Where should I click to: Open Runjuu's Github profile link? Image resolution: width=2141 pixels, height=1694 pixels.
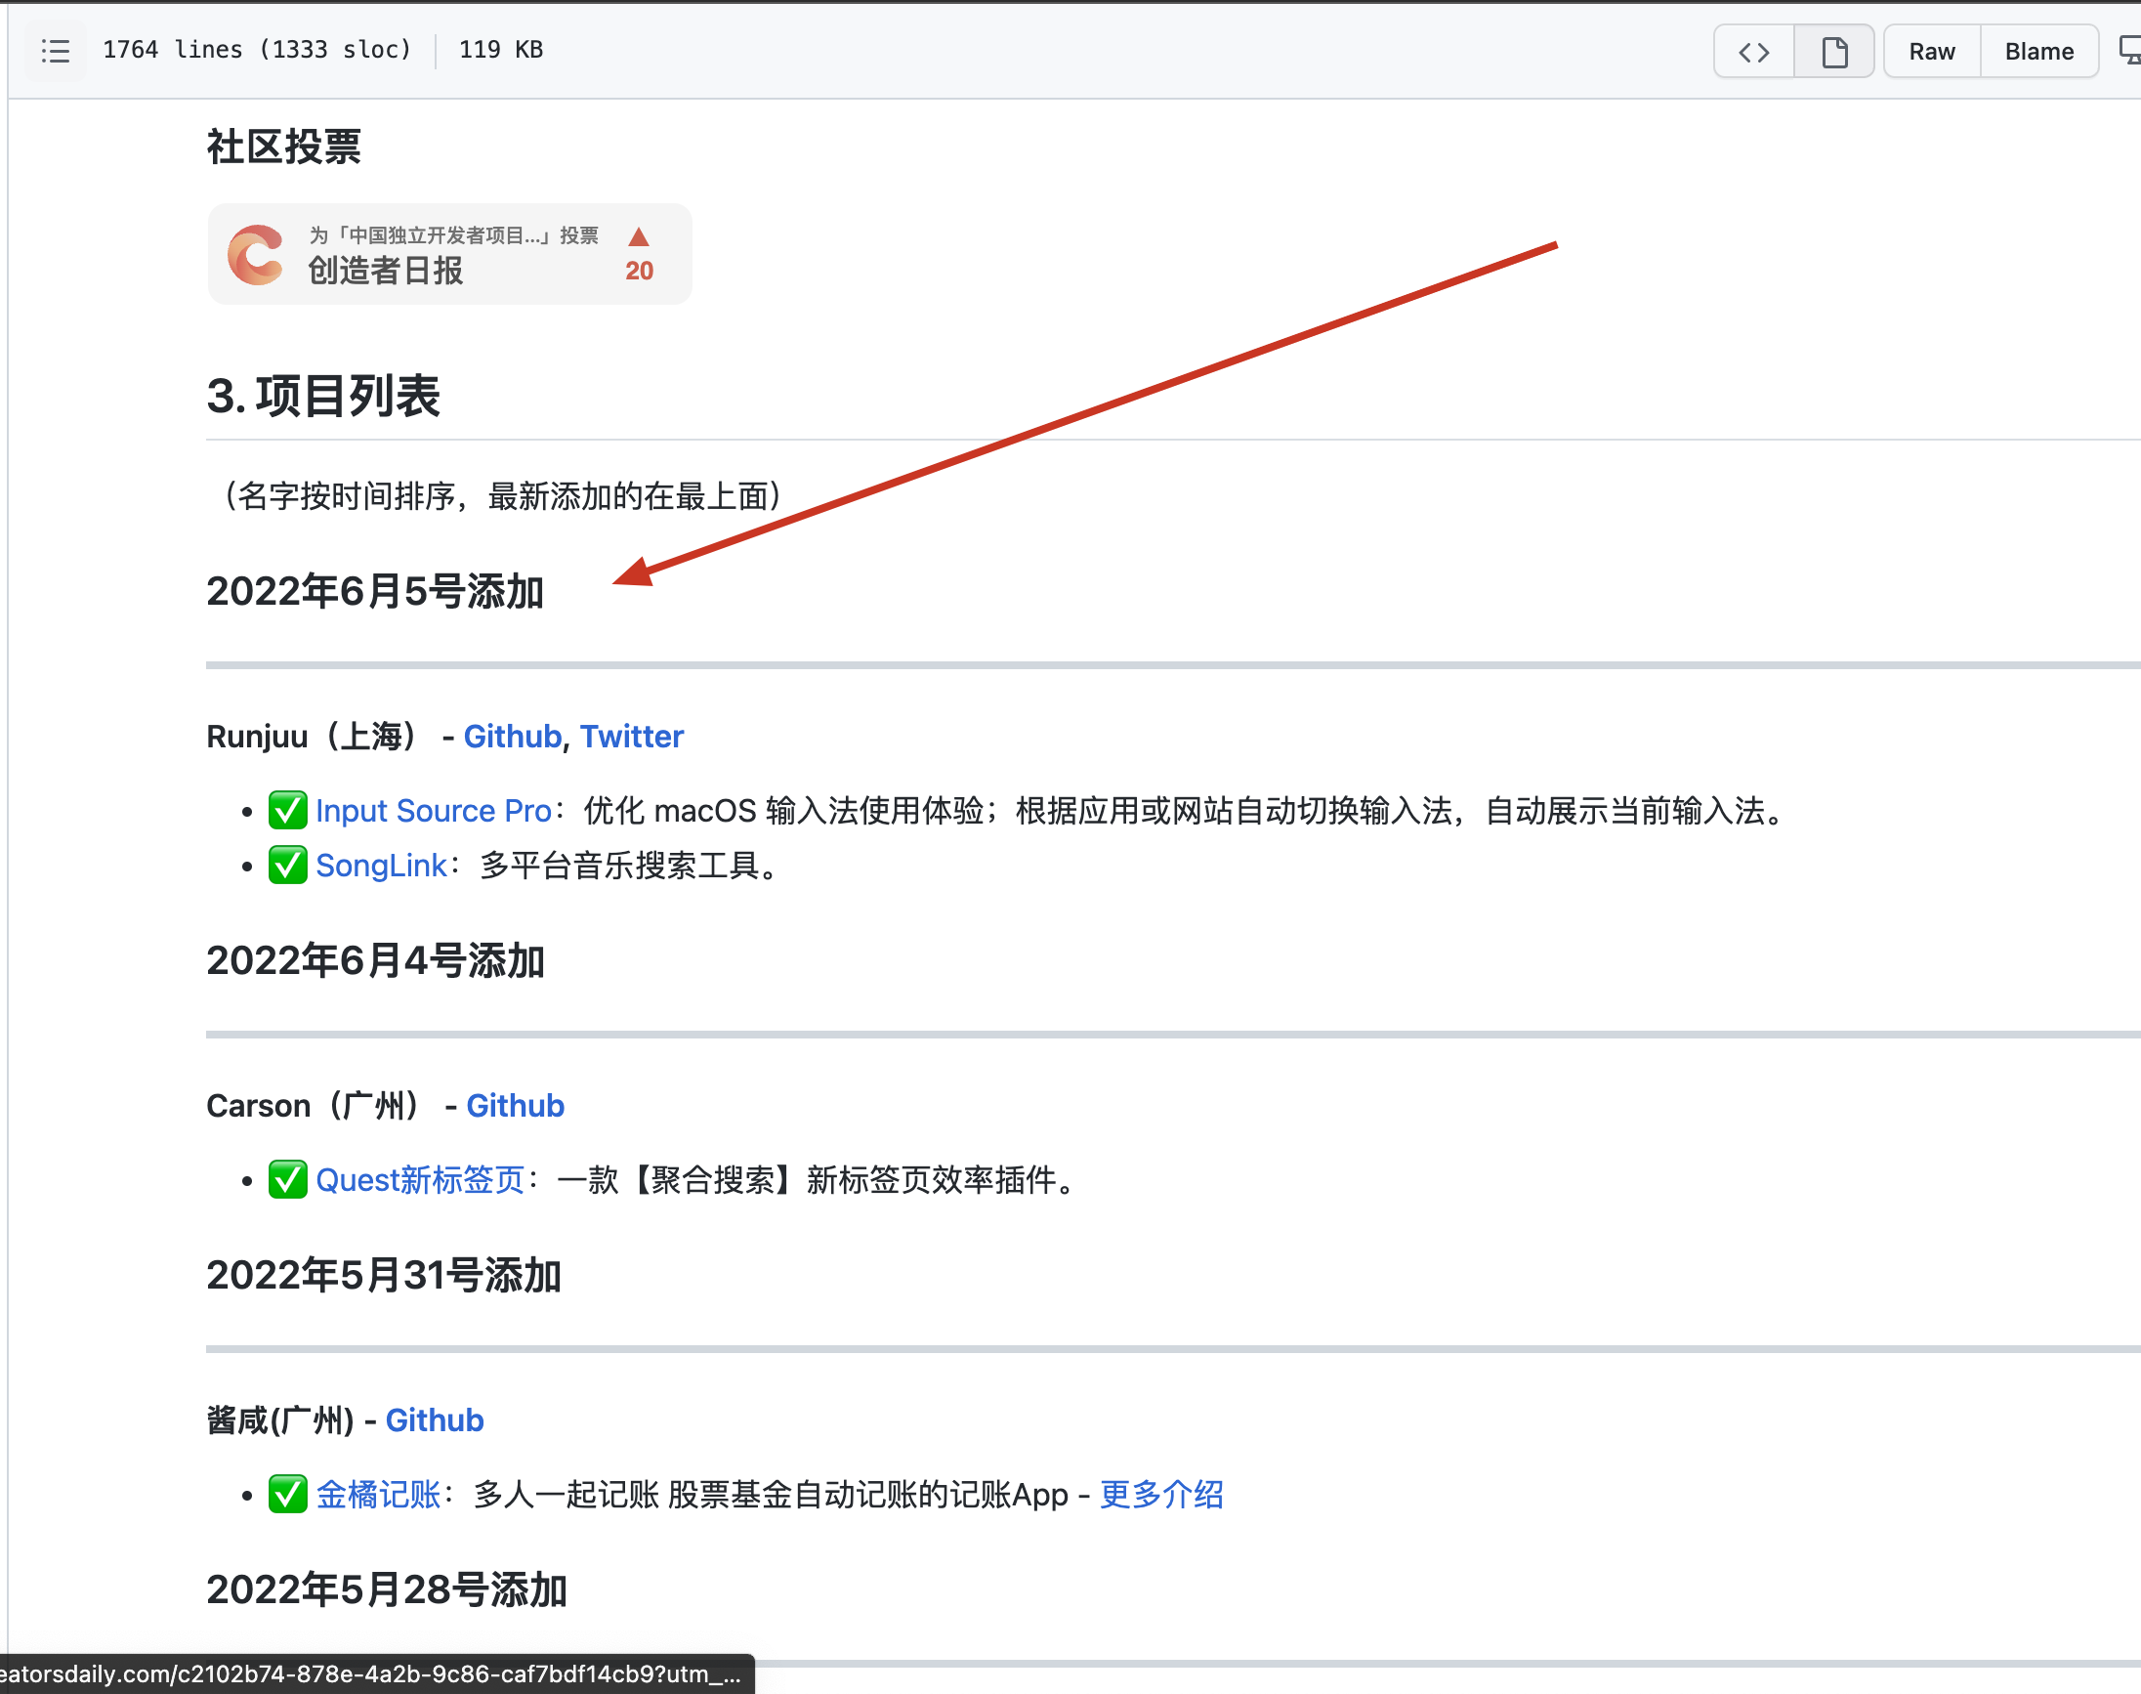512,736
